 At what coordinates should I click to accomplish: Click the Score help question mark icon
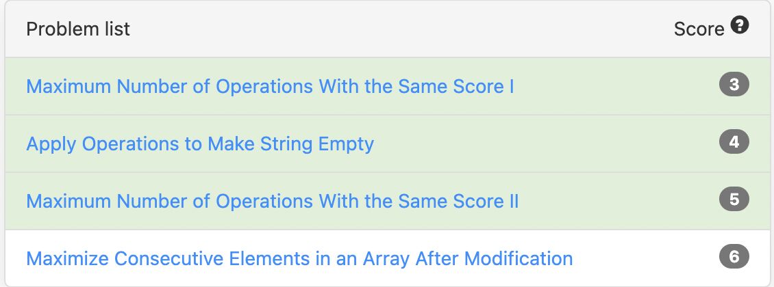(x=740, y=25)
